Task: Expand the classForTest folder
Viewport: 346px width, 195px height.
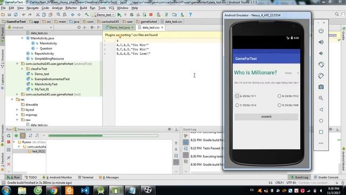Action: pos(22,69)
